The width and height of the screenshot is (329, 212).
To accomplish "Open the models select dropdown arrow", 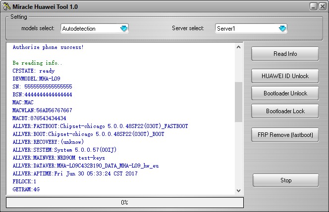I will pyautogui.click(x=124, y=29).
